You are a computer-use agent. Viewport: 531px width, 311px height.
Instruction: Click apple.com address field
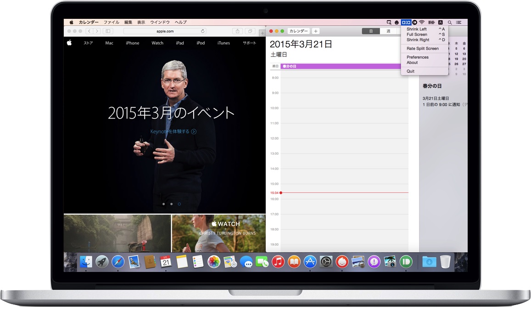click(165, 31)
